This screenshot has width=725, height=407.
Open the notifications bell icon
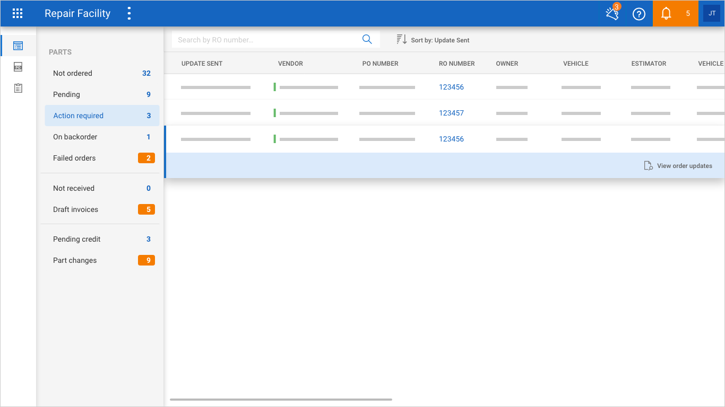click(666, 14)
